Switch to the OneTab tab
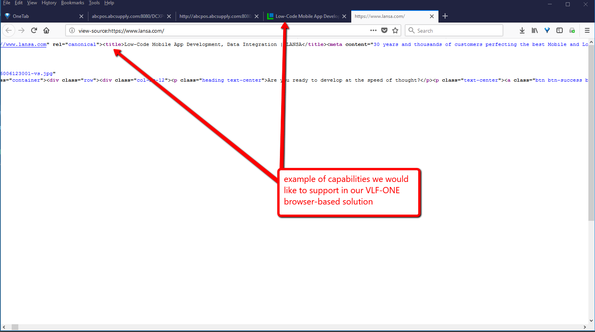 pos(39,16)
